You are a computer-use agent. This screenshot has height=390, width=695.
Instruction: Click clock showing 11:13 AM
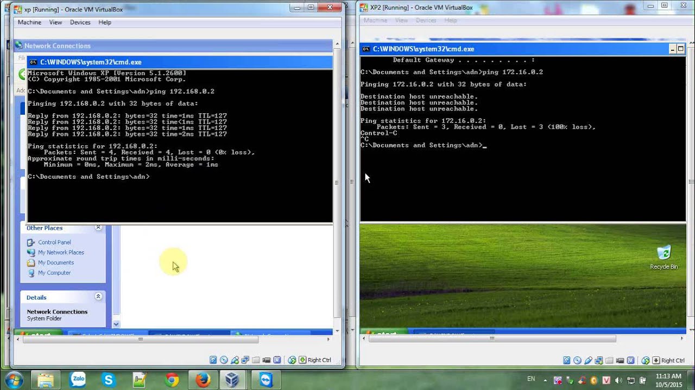pyautogui.click(x=668, y=376)
